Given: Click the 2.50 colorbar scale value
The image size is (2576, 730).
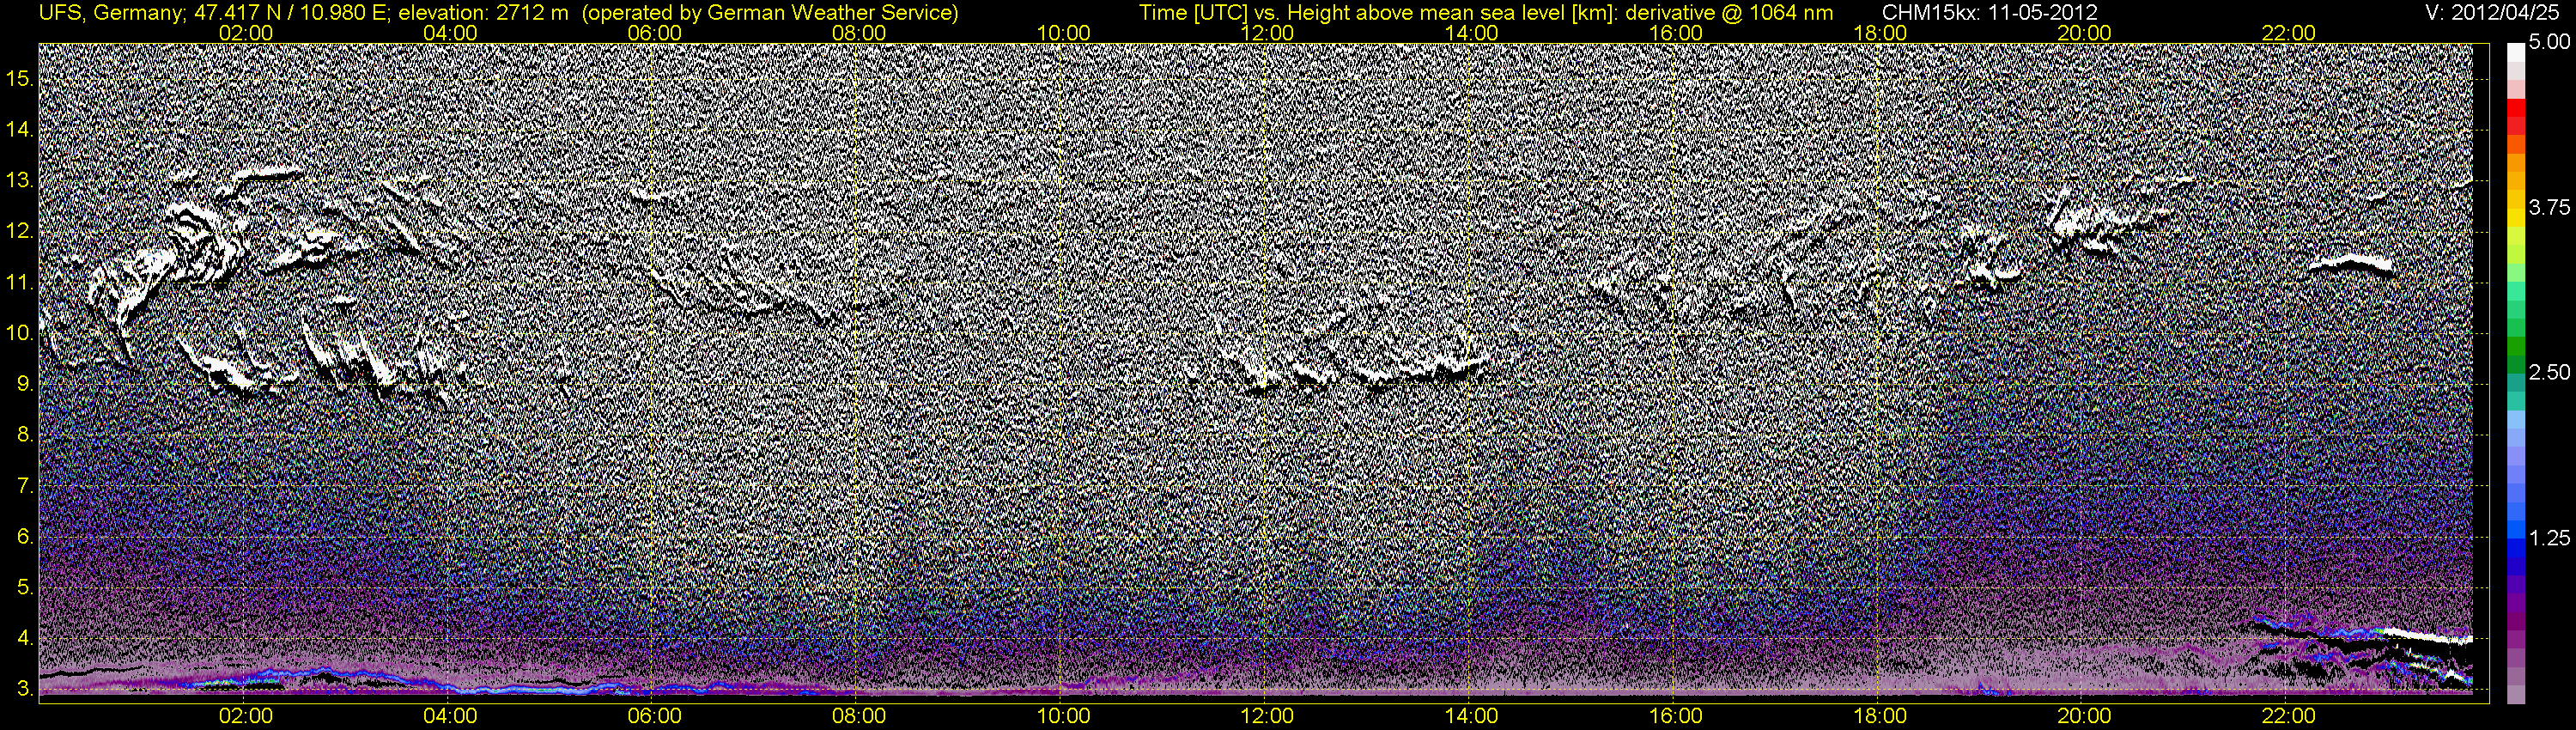Looking at the screenshot, I should (2549, 372).
